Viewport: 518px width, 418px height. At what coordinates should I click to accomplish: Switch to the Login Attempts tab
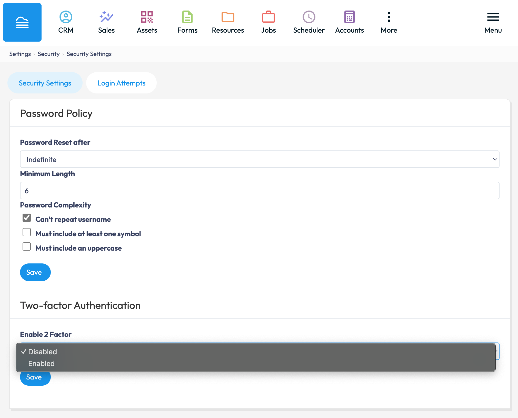tap(121, 83)
